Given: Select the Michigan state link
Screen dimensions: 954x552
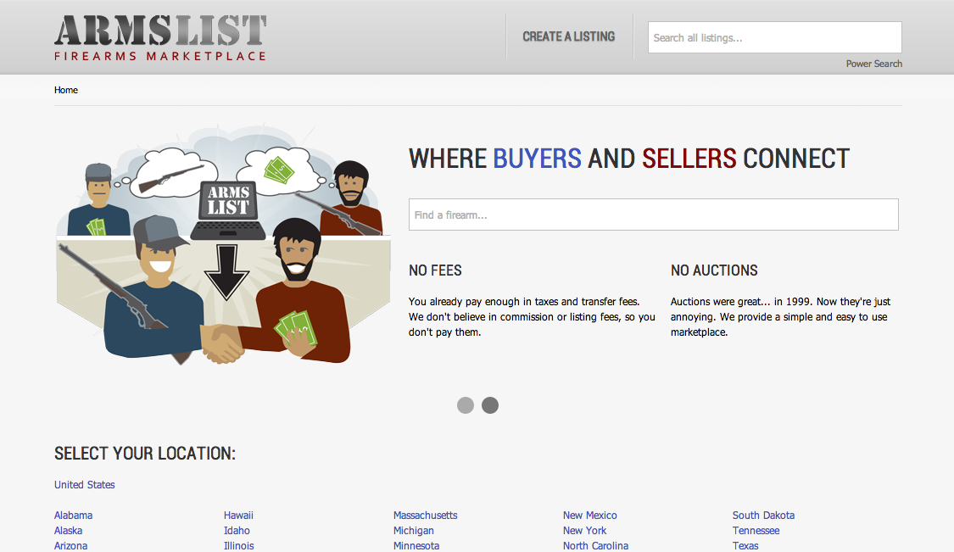Looking at the screenshot, I should pos(414,531).
